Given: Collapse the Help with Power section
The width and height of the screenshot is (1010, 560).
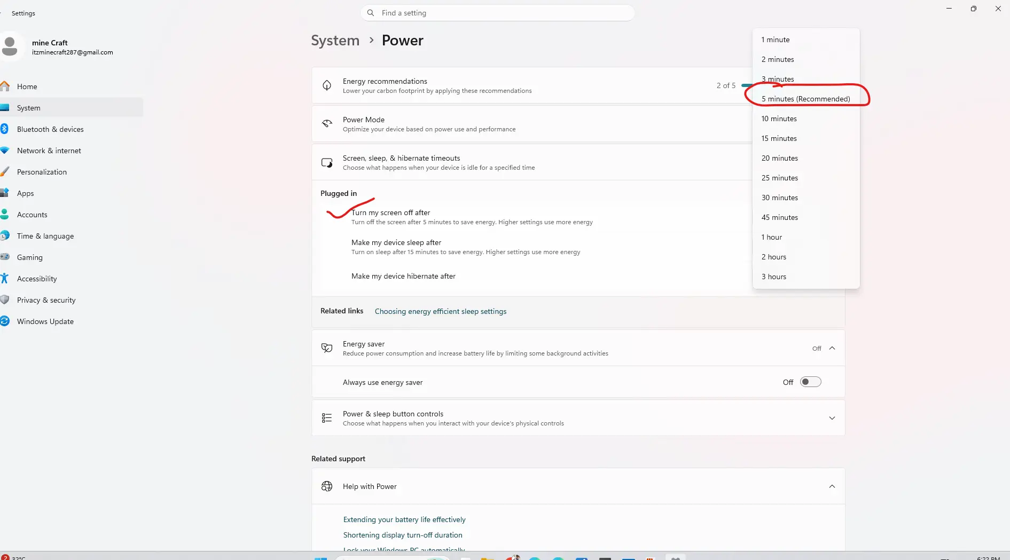Looking at the screenshot, I should click(832, 486).
